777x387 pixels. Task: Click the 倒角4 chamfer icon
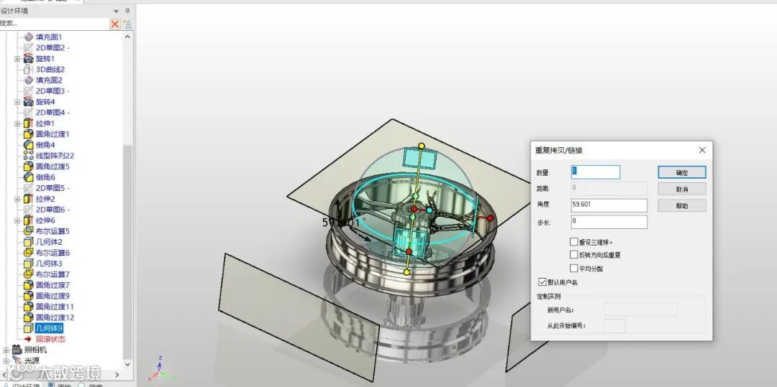(28, 145)
